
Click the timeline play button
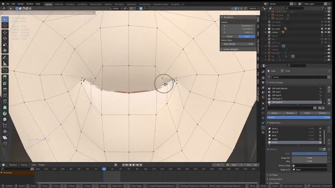134,165
